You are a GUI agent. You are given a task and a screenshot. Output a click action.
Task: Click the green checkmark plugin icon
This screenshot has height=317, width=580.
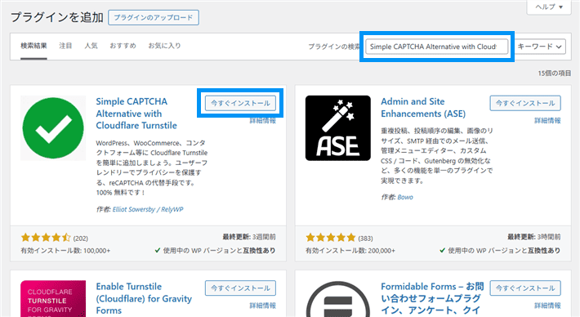(53, 128)
